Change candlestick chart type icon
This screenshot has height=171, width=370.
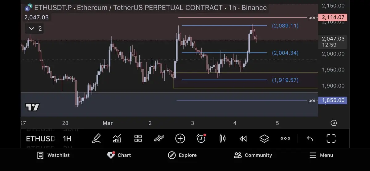pos(222,139)
